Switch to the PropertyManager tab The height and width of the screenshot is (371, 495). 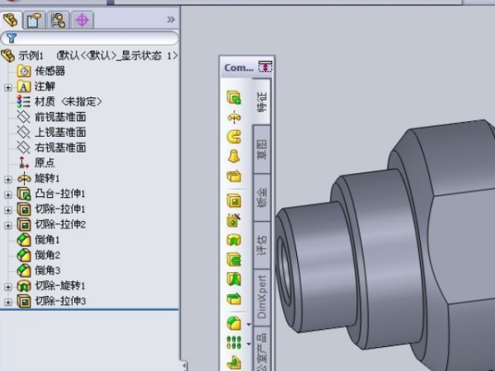click(x=34, y=20)
